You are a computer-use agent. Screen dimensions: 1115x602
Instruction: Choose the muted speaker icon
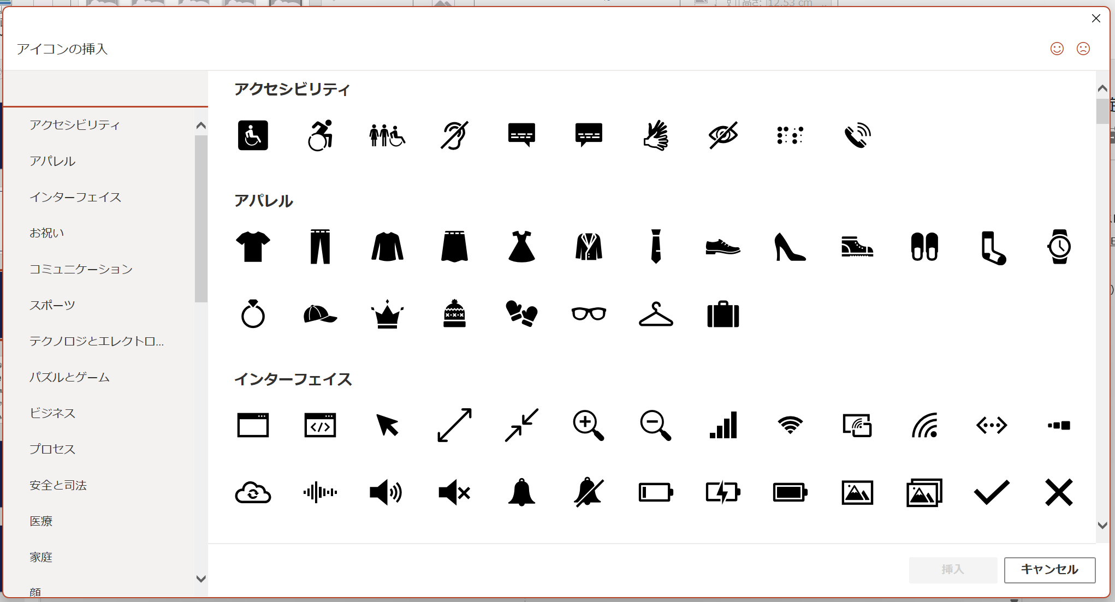[x=454, y=493]
